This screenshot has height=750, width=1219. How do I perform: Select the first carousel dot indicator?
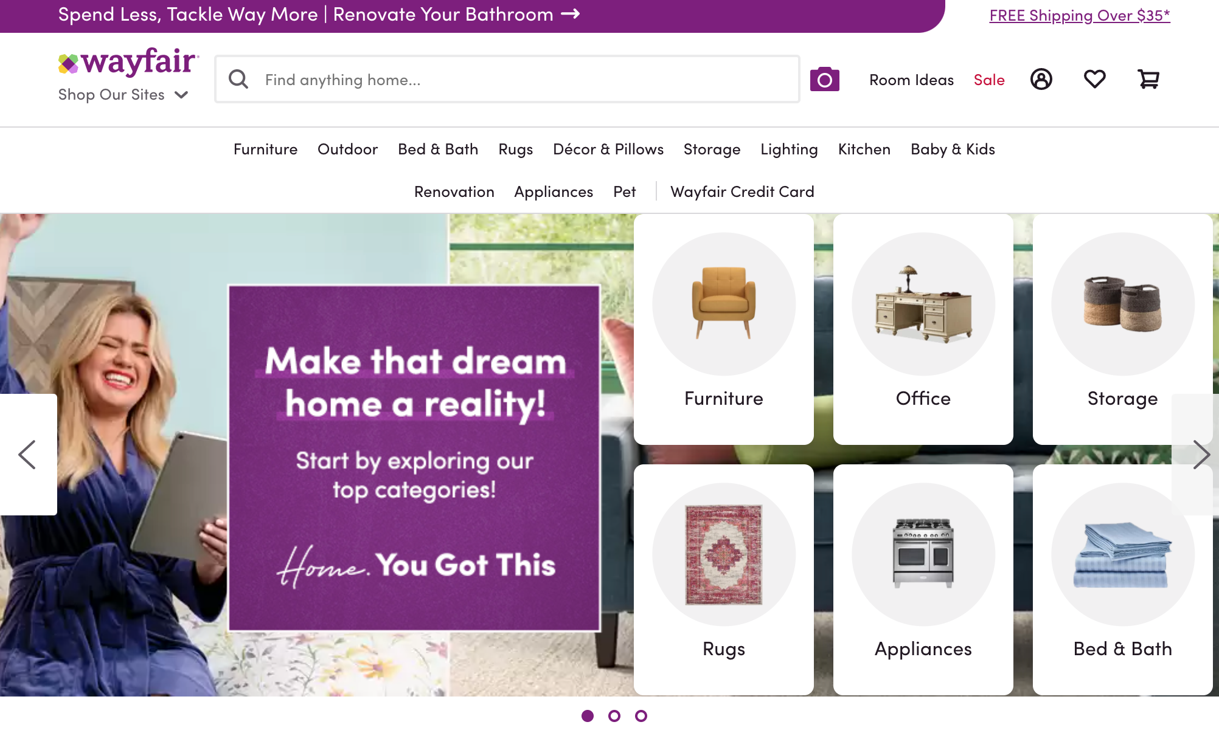[x=587, y=716]
